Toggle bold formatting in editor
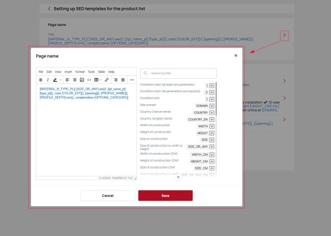The image size is (331, 236). 41,80
